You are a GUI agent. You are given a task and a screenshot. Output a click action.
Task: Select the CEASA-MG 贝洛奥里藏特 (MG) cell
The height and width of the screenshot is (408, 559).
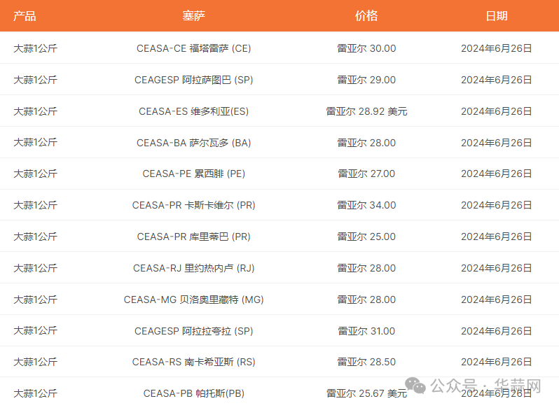[193, 300]
